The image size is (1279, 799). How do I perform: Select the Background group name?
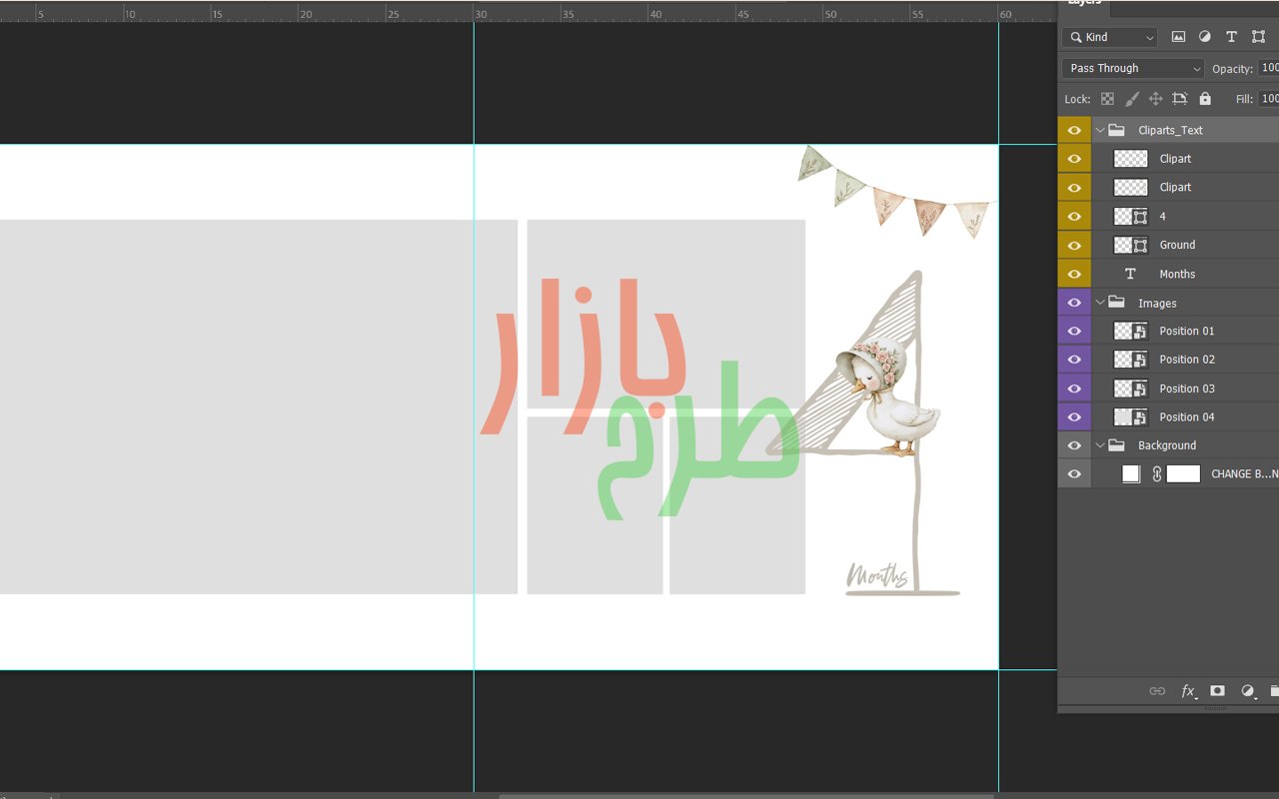point(1167,445)
